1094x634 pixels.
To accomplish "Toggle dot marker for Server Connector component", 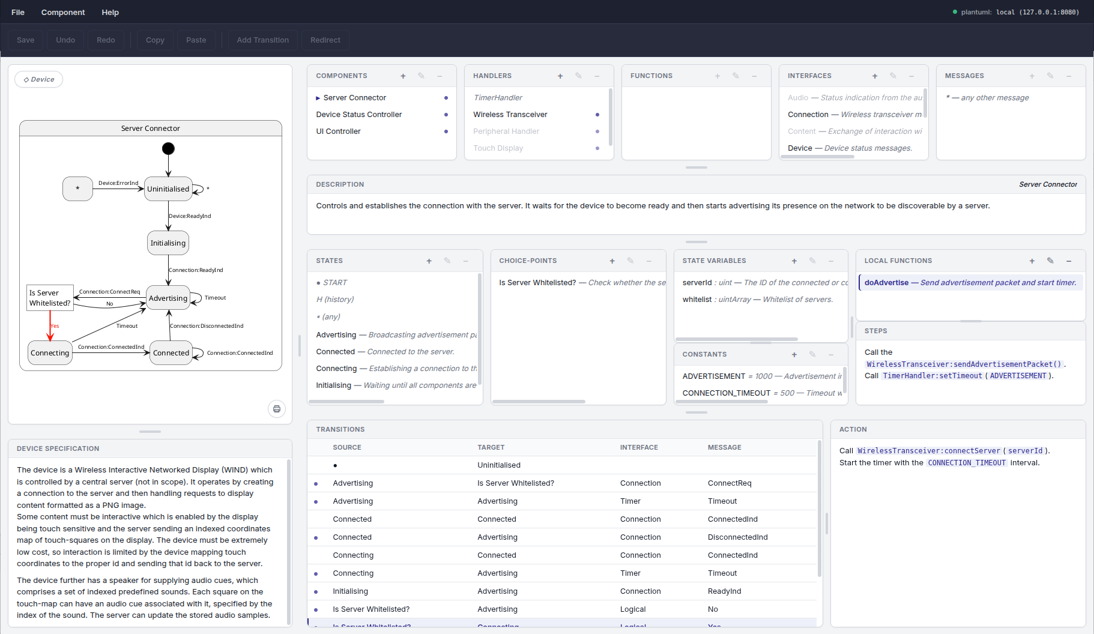I will [446, 98].
